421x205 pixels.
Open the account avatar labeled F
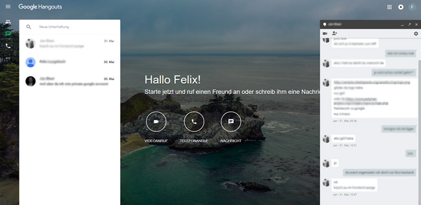coord(412,7)
